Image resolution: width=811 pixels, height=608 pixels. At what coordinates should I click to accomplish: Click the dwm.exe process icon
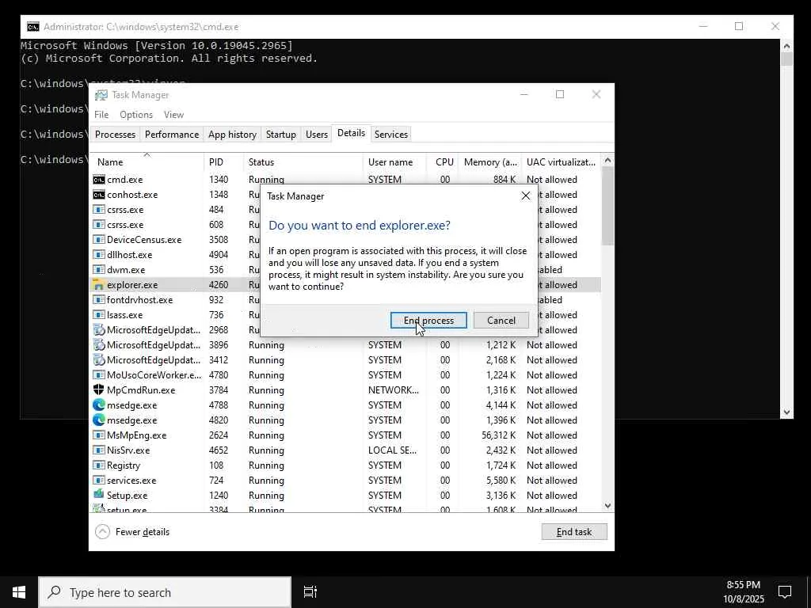coord(99,269)
